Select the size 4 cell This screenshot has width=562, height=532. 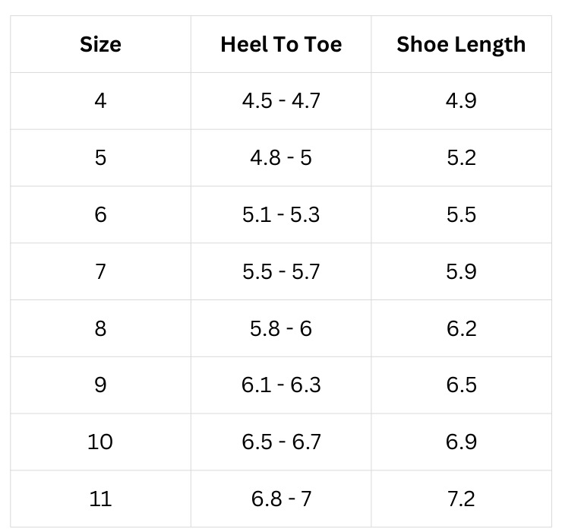tap(100, 100)
